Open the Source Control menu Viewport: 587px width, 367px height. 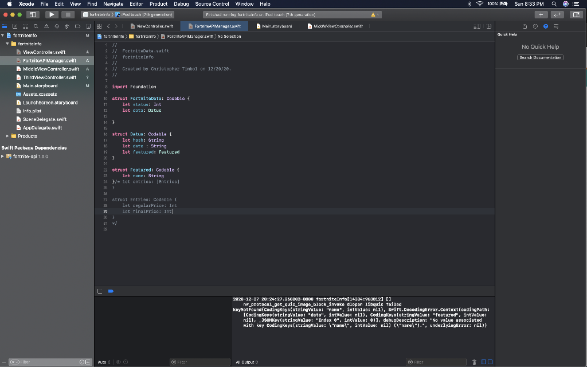(212, 3)
